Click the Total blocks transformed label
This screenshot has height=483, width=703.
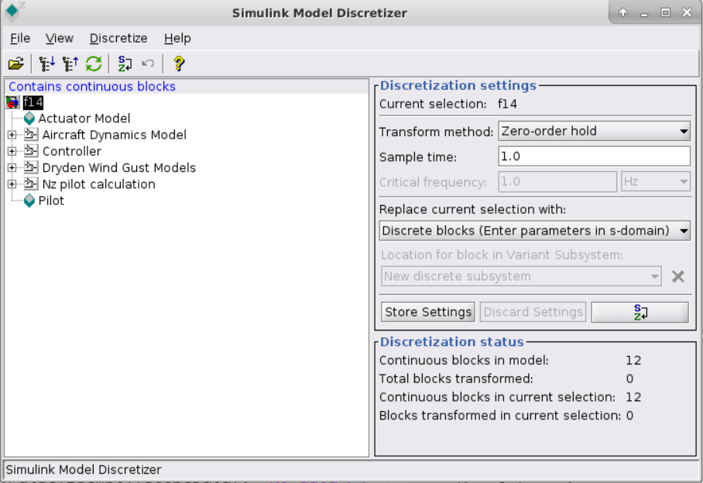click(456, 379)
